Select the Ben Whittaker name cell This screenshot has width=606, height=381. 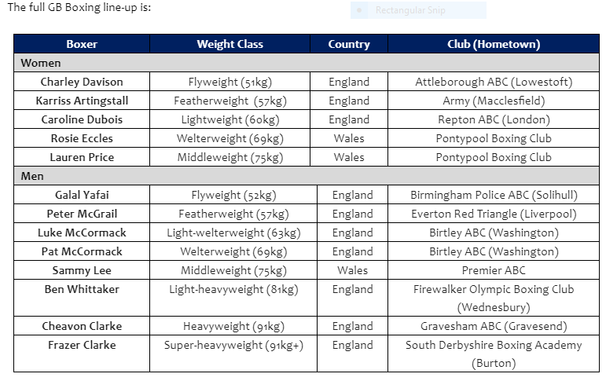[x=82, y=298]
